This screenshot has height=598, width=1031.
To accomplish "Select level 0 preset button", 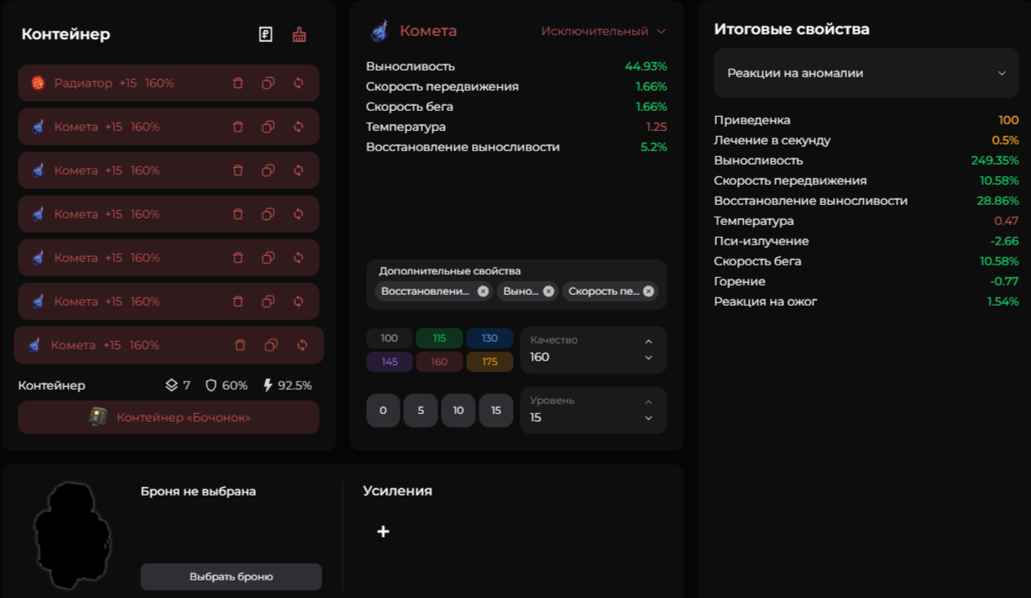I will 383,411.
